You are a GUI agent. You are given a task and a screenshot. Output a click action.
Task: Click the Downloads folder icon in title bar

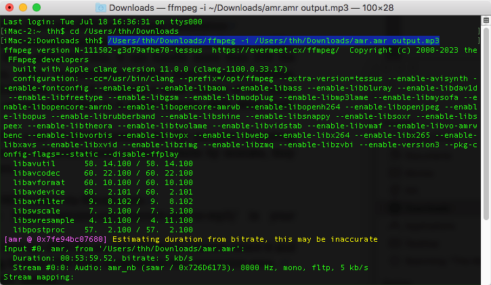pos(100,7)
